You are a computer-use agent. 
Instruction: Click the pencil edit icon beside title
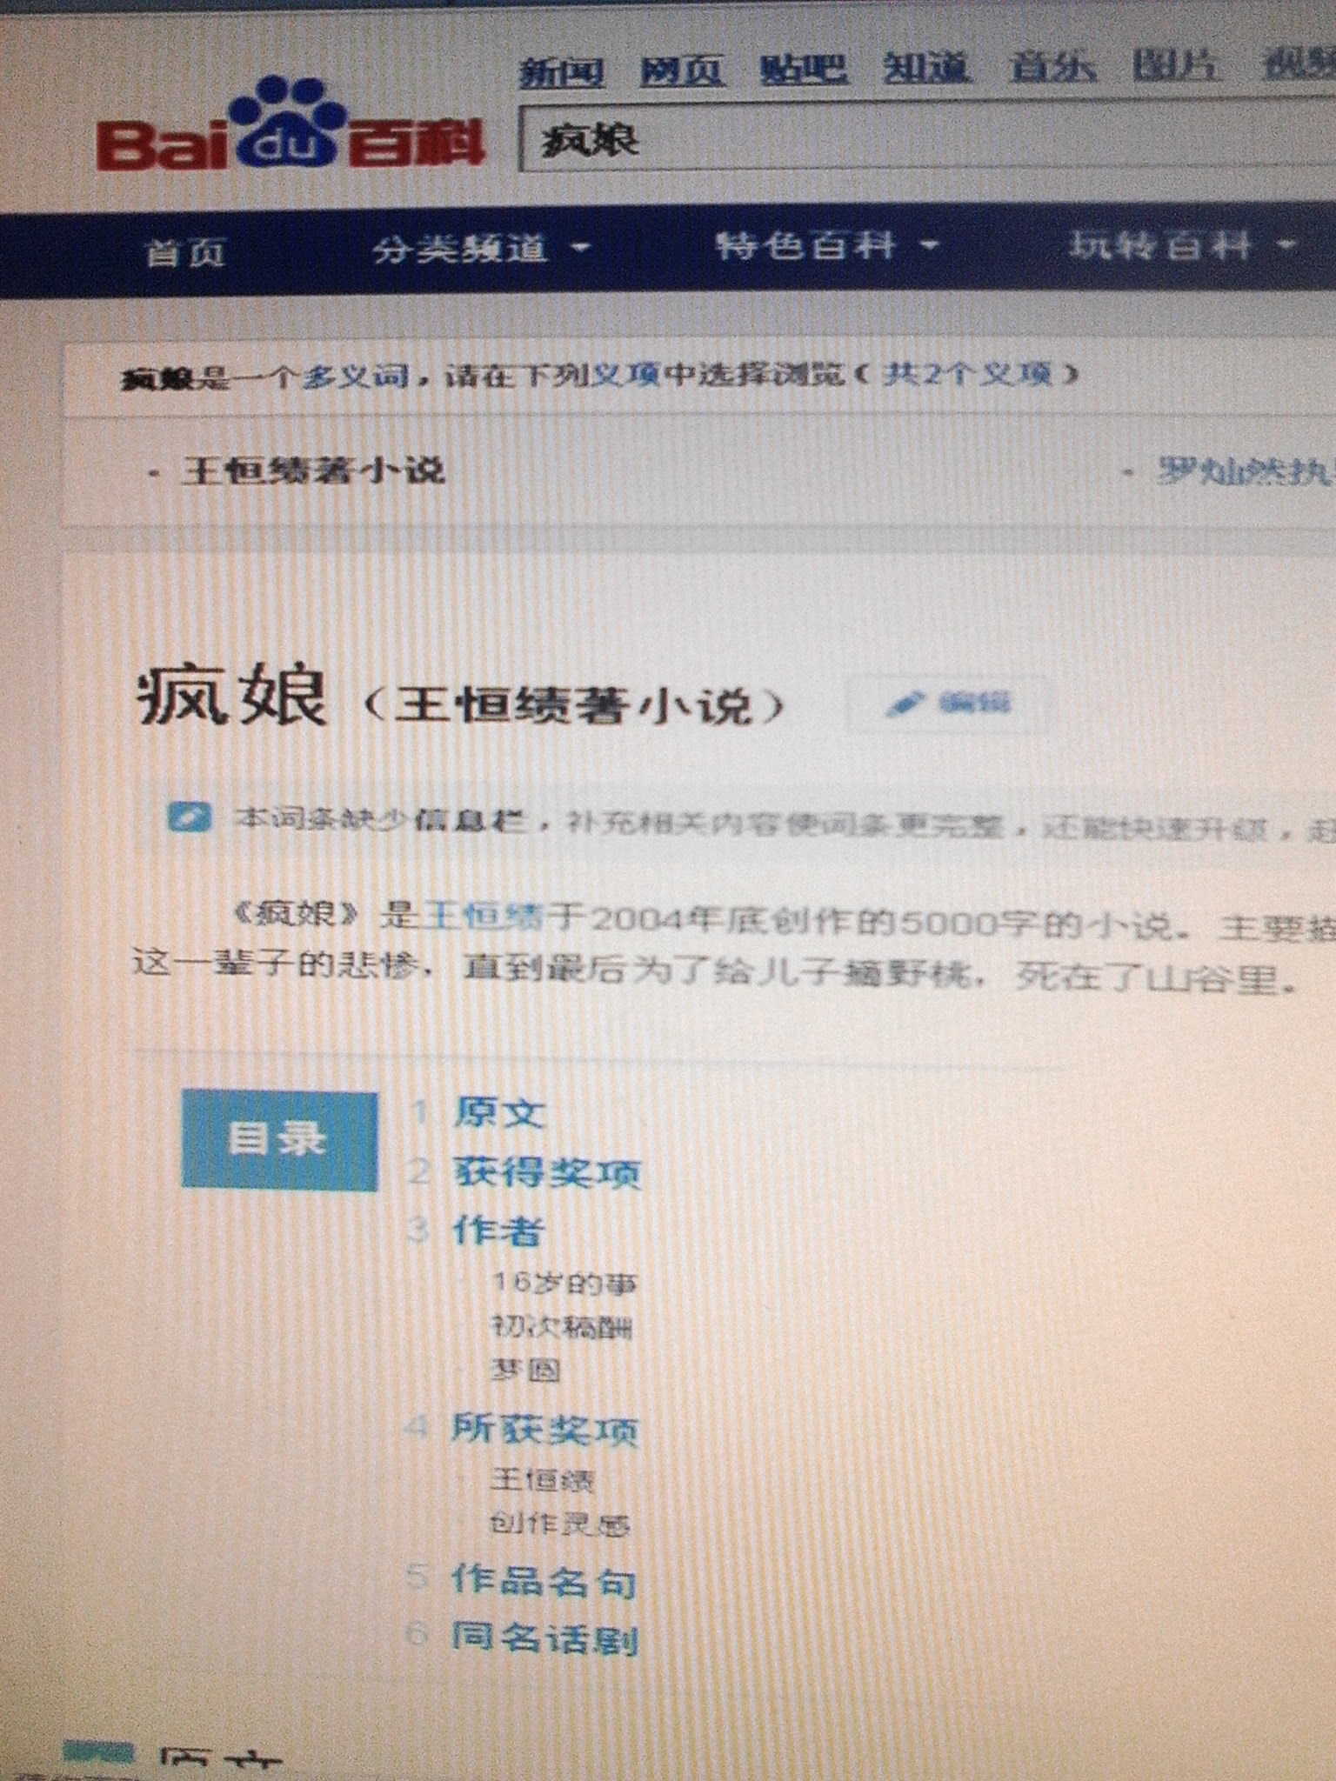tap(905, 704)
